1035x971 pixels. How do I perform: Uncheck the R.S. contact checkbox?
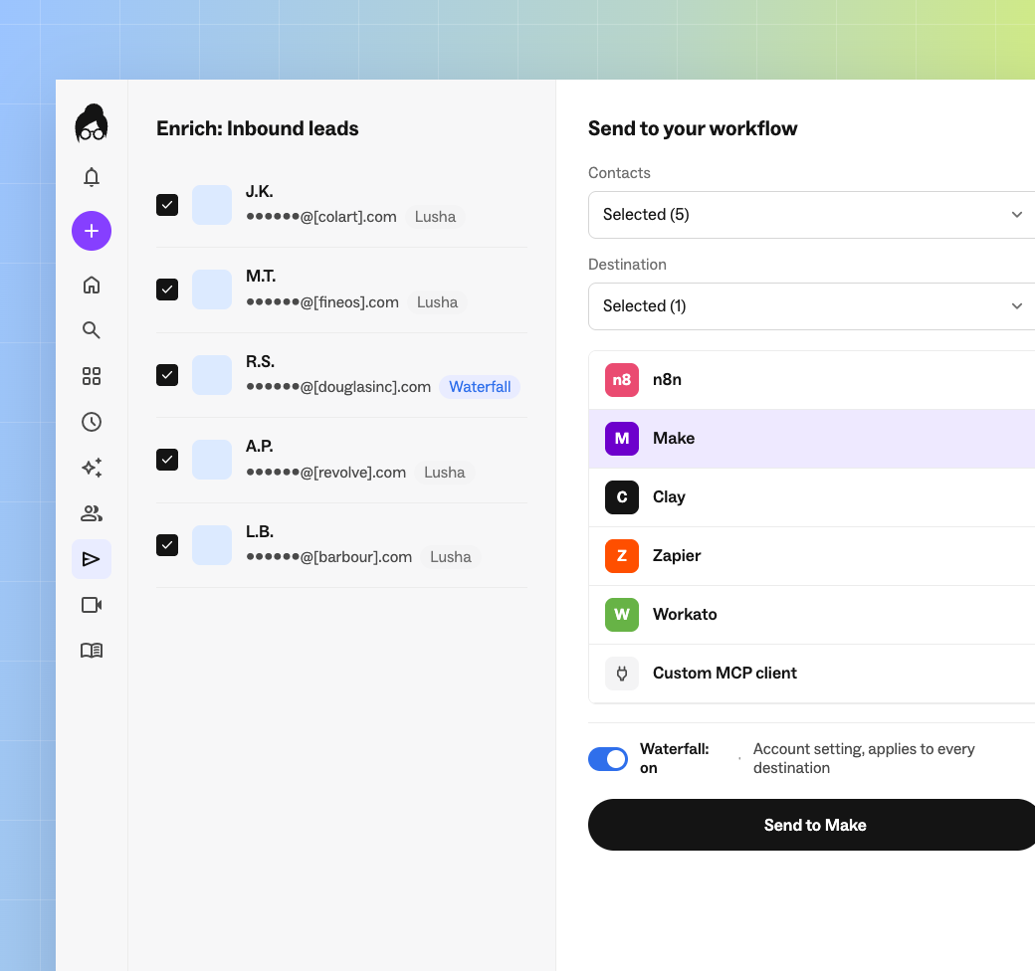(167, 375)
